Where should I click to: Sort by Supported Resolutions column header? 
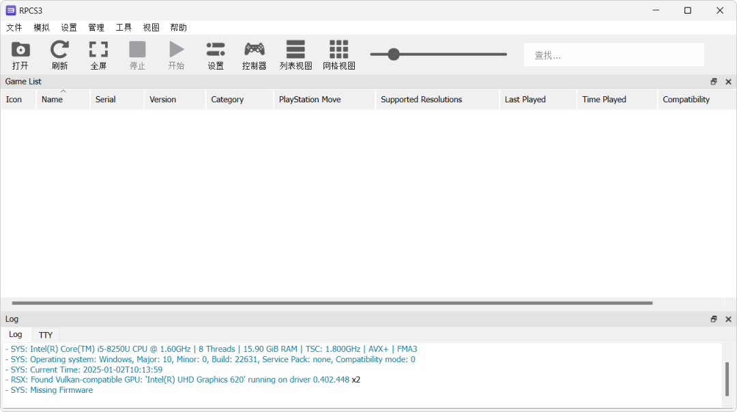click(437, 100)
